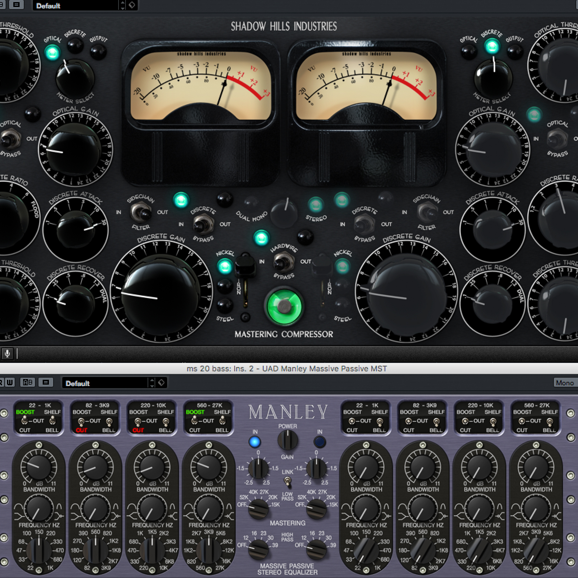Flip the right Optical Bypass toggle switch
Screen dimensions: 578x578
557,139
